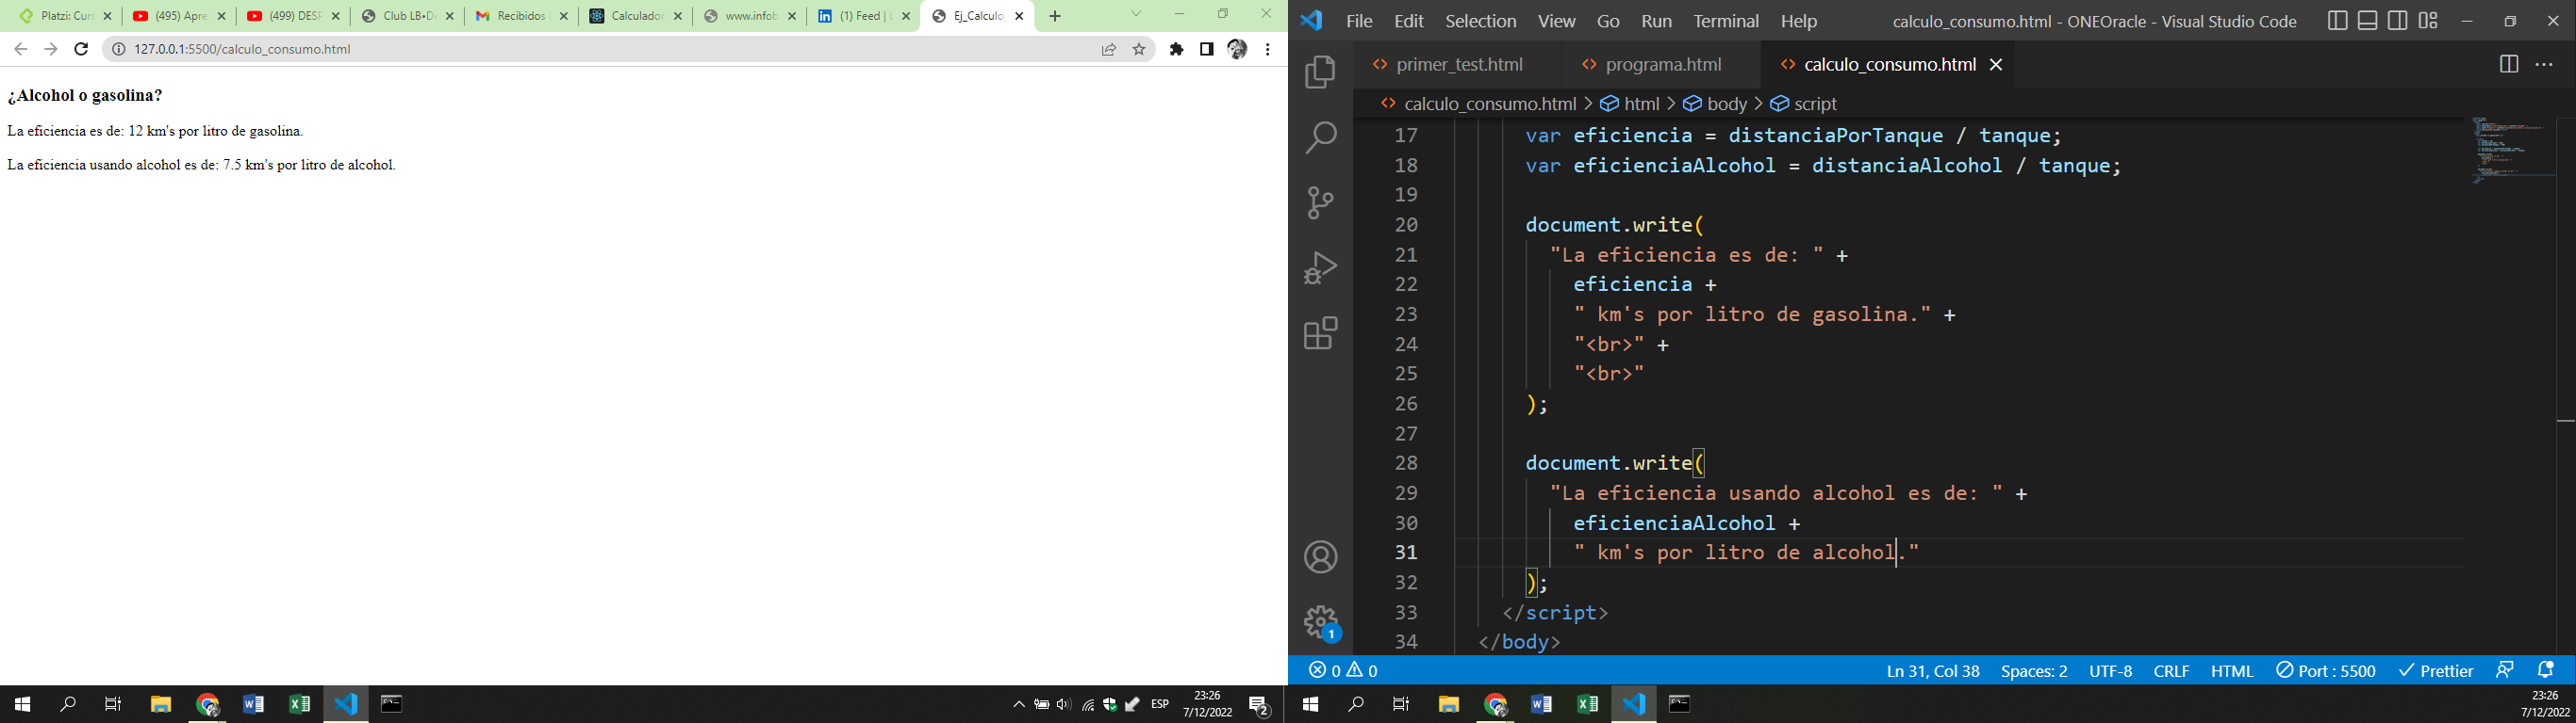Toggle Chrome side panel icon

pos(1207,49)
